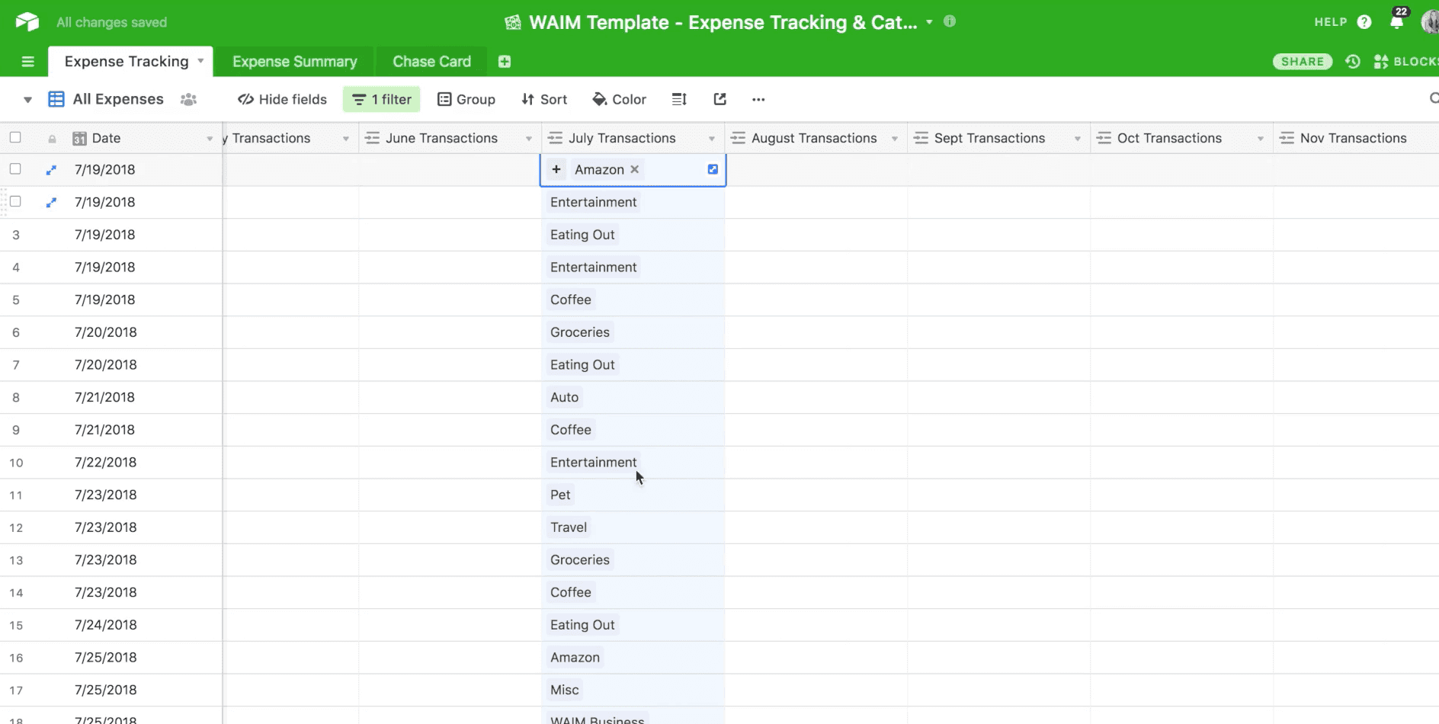Click the August Transactions field type icon
This screenshot has height=724, width=1439.
(x=738, y=138)
